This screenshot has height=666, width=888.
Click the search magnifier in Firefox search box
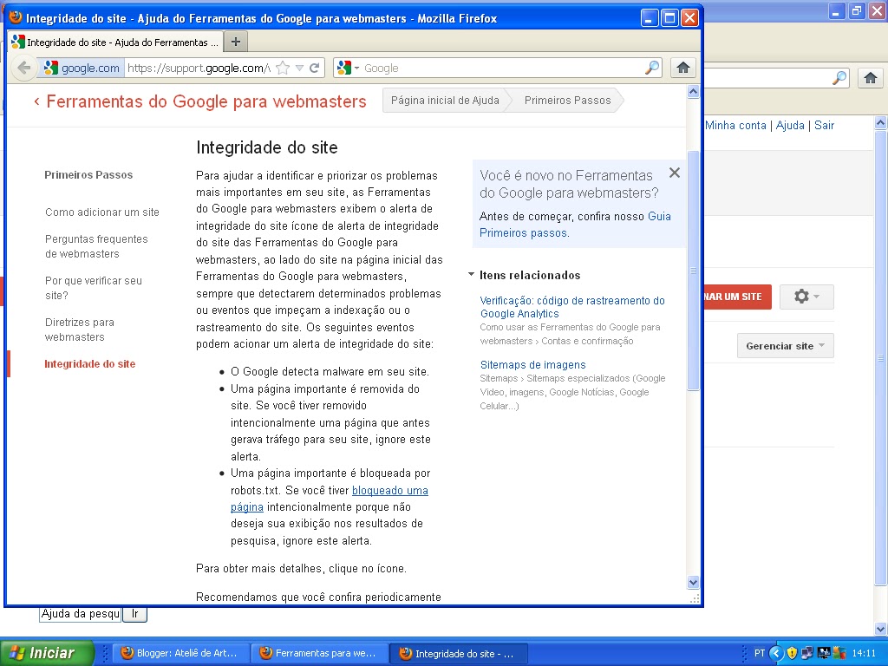[652, 68]
